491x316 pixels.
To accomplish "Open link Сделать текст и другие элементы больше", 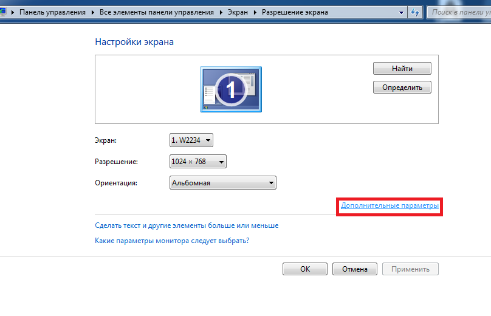I will click(187, 225).
